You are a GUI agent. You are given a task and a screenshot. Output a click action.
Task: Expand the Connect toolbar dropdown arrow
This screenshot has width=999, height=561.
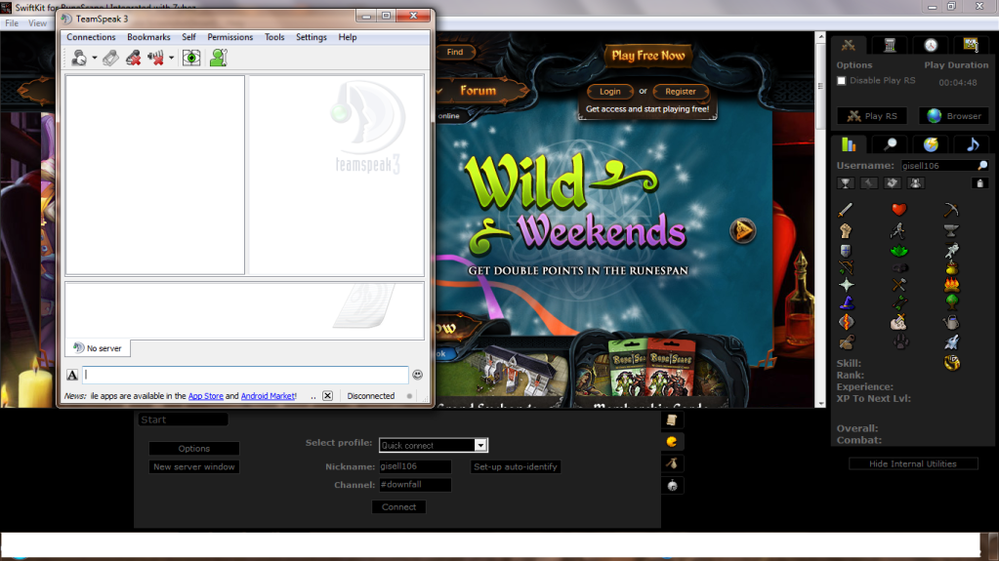pos(95,59)
